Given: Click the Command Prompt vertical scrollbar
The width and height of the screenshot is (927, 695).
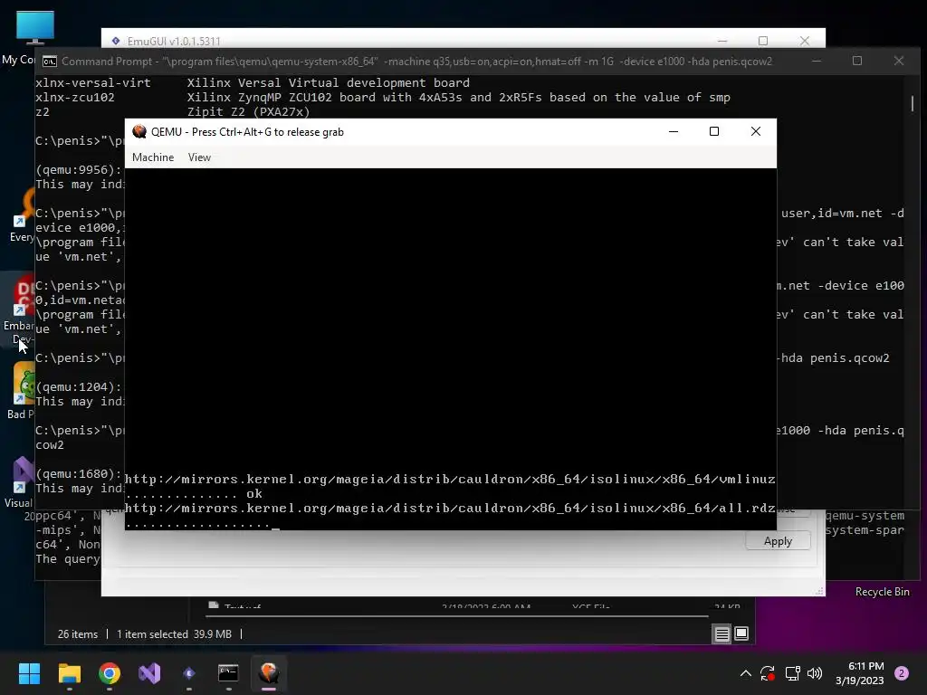Looking at the screenshot, I should 913,103.
